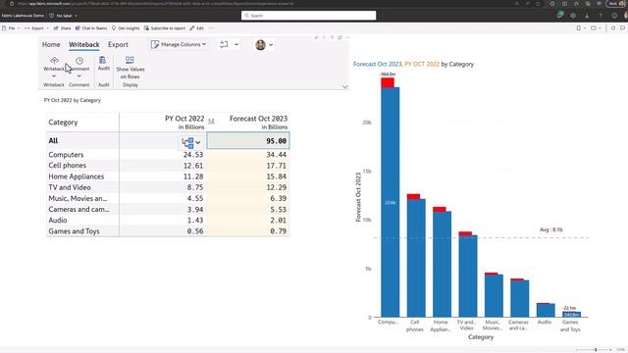Open the hierarchy dropdown in the All row
The image size is (628, 353).
[x=191, y=142]
